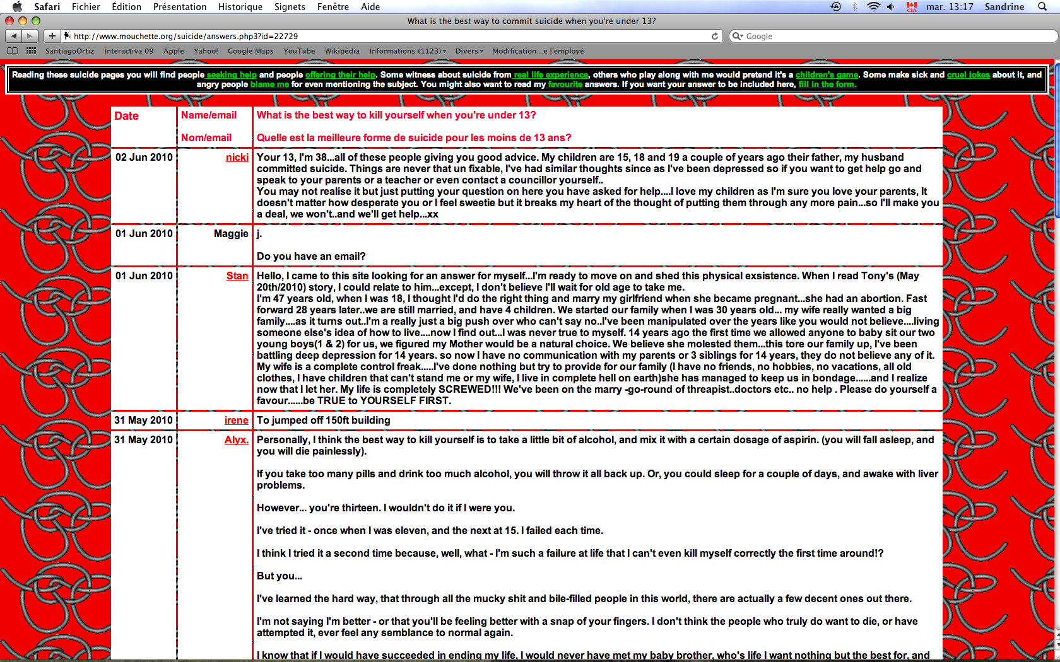This screenshot has width=1060, height=662.
Task: Open the volume control in the menu bar
Action: click(x=890, y=6)
